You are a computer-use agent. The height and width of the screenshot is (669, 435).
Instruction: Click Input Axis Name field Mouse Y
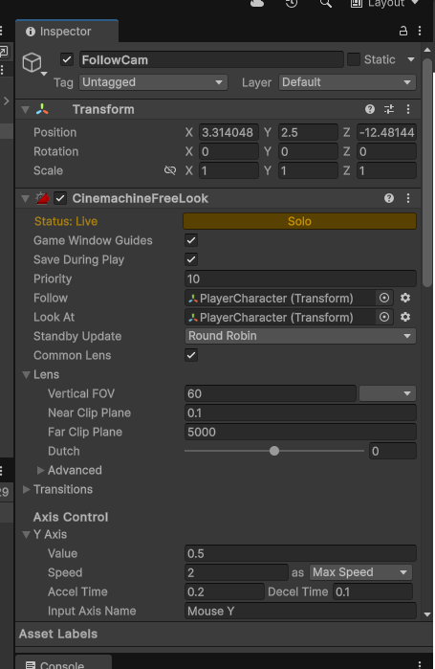[300, 611]
